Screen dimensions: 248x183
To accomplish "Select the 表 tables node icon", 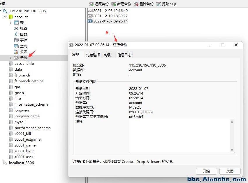I will point(16,23).
